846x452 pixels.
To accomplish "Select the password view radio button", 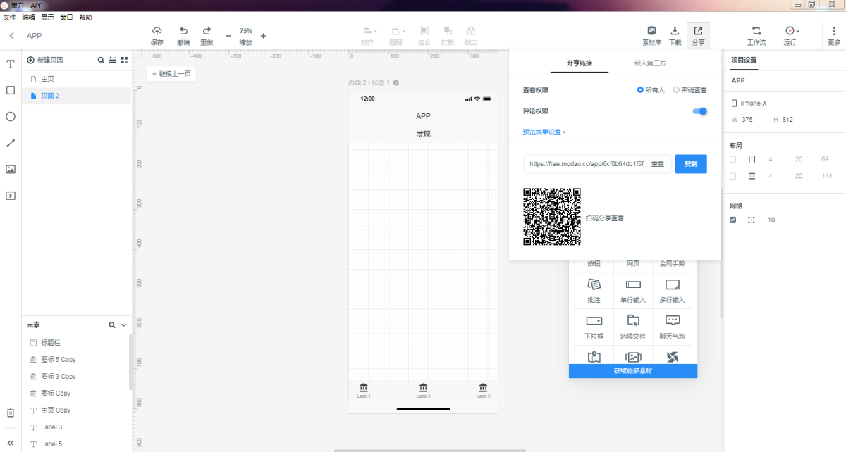I will point(676,90).
